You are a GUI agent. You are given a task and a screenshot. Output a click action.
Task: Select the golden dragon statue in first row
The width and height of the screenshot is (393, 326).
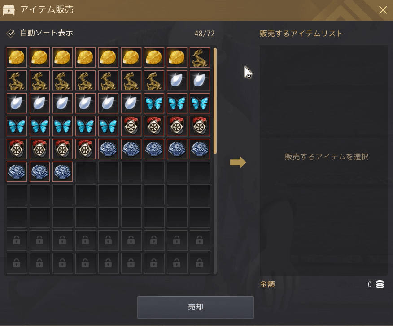[200, 58]
